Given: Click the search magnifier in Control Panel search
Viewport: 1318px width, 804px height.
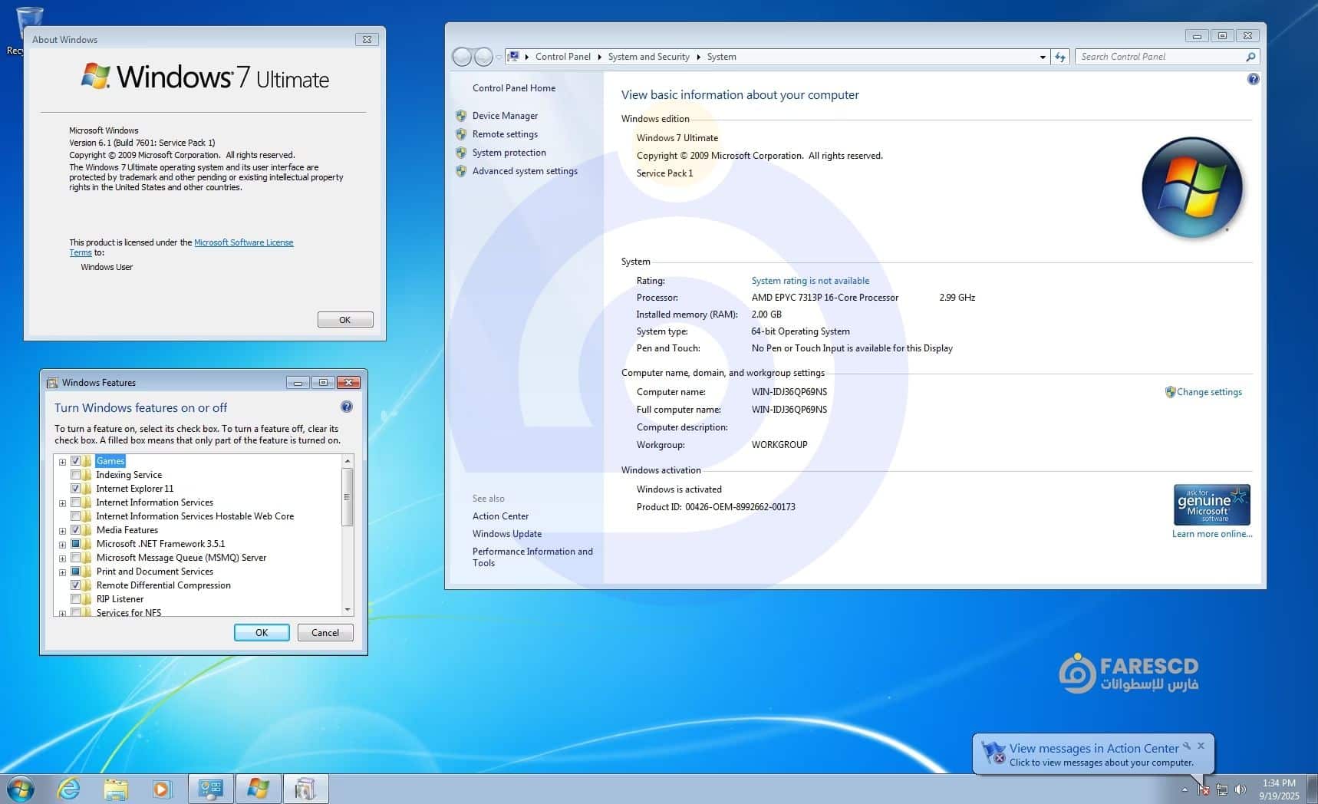Looking at the screenshot, I should click(x=1250, y=57).
